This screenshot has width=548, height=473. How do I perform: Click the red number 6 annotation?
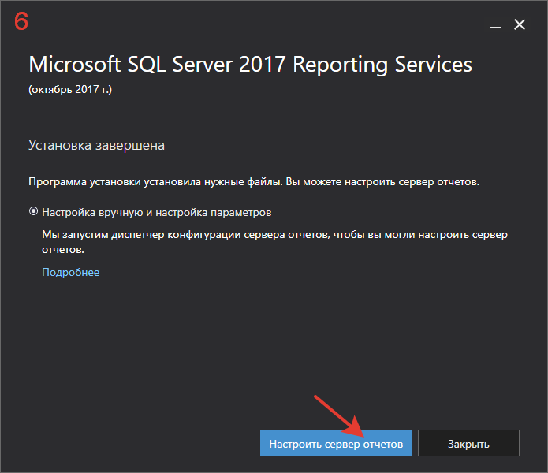(21, 21)
